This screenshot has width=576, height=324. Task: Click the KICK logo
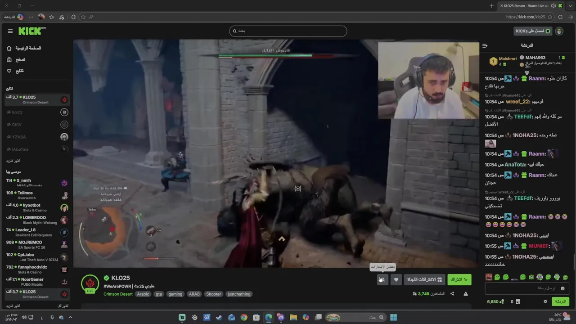click(32, 31)
